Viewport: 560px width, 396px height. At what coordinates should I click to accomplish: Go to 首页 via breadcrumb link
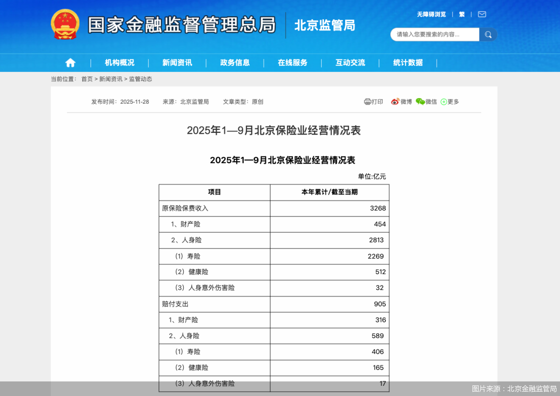pyautogui.click(x=87, y=79)
